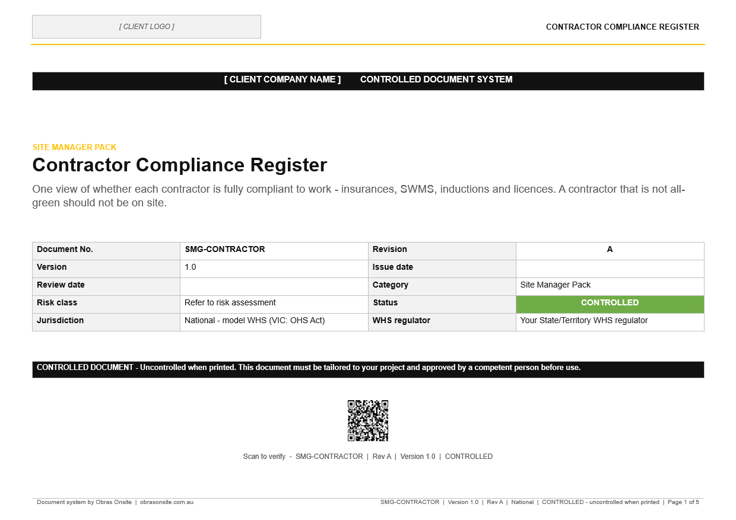Click the 'Issue date' label cell

point(442,269)
